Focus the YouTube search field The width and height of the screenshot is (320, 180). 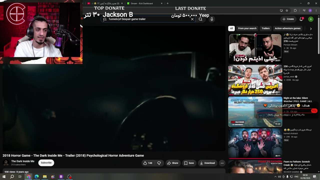point(147,19)
